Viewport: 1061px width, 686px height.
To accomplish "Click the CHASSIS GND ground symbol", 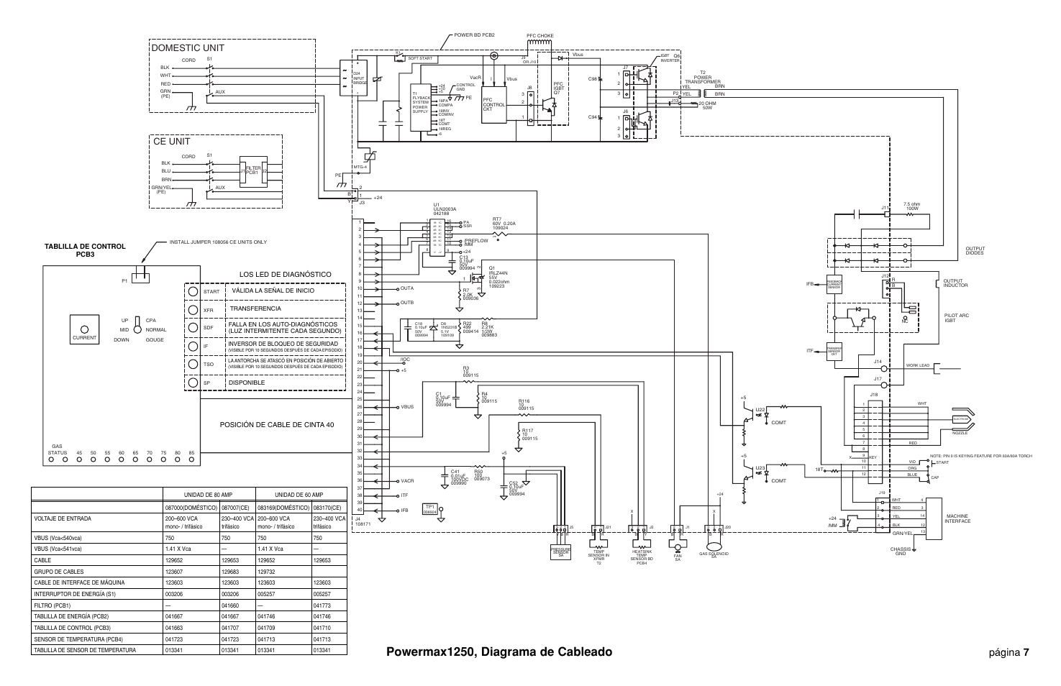I will 914,550.
